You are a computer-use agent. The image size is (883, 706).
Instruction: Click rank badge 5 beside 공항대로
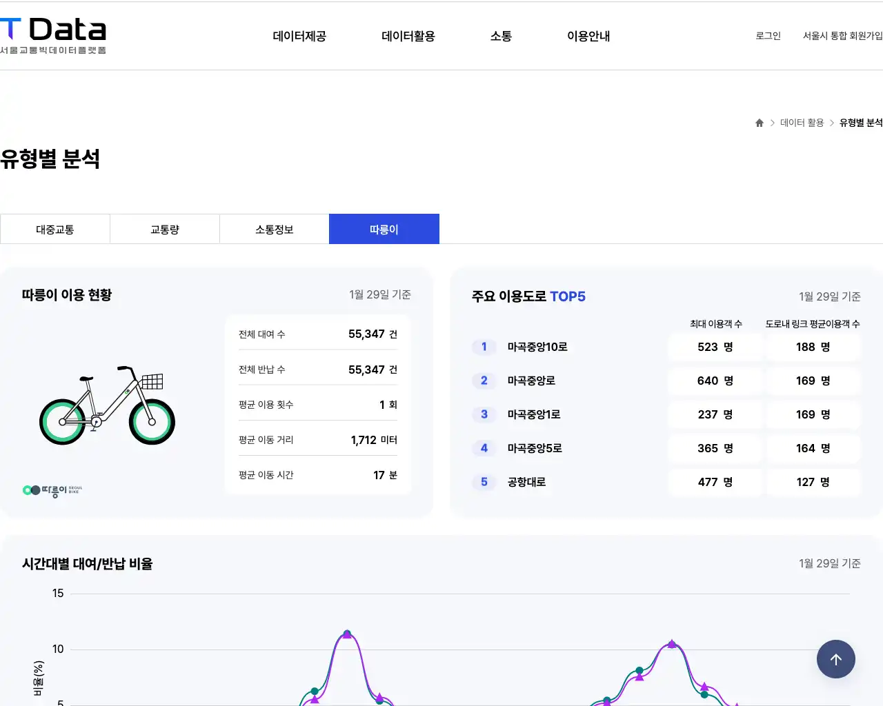click(484, 482)
